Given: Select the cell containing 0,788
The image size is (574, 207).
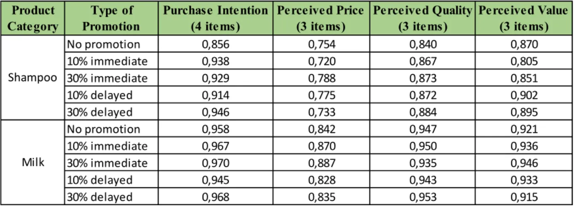Looking at the screenshot, I should pyautogui.click(x=318, y=79).
